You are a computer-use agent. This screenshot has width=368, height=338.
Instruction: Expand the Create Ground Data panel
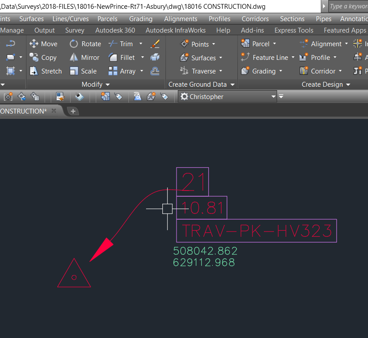[201, 84]
